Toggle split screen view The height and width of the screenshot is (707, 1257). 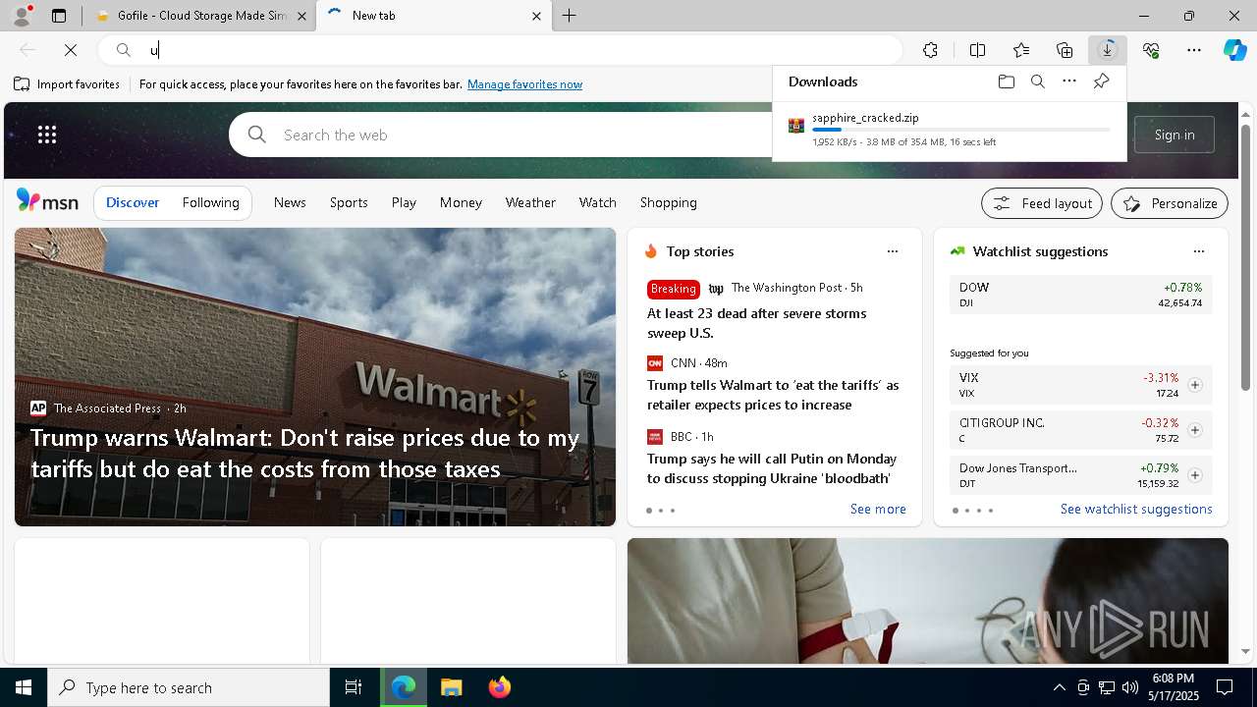click(977, 50)
